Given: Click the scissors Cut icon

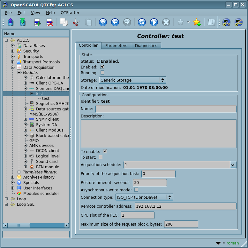Looking at the screenshot, I should [76, 22].
